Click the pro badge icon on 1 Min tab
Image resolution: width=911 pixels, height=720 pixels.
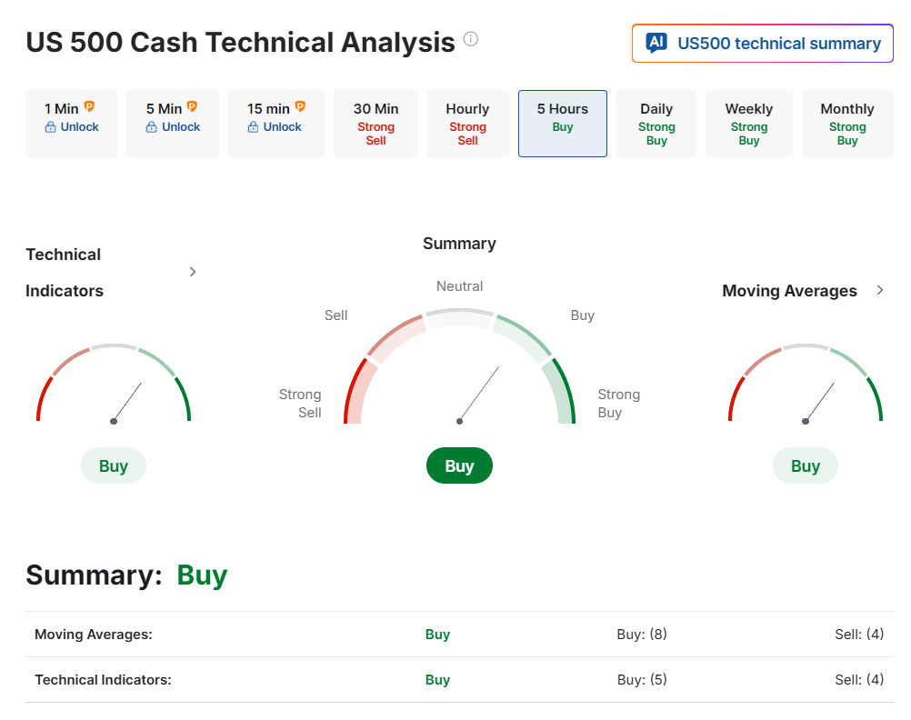tap(89, 107)
